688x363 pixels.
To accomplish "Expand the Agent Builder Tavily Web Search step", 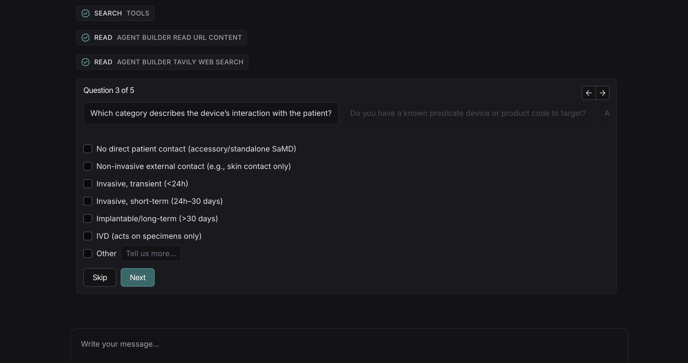I will 169,62.
